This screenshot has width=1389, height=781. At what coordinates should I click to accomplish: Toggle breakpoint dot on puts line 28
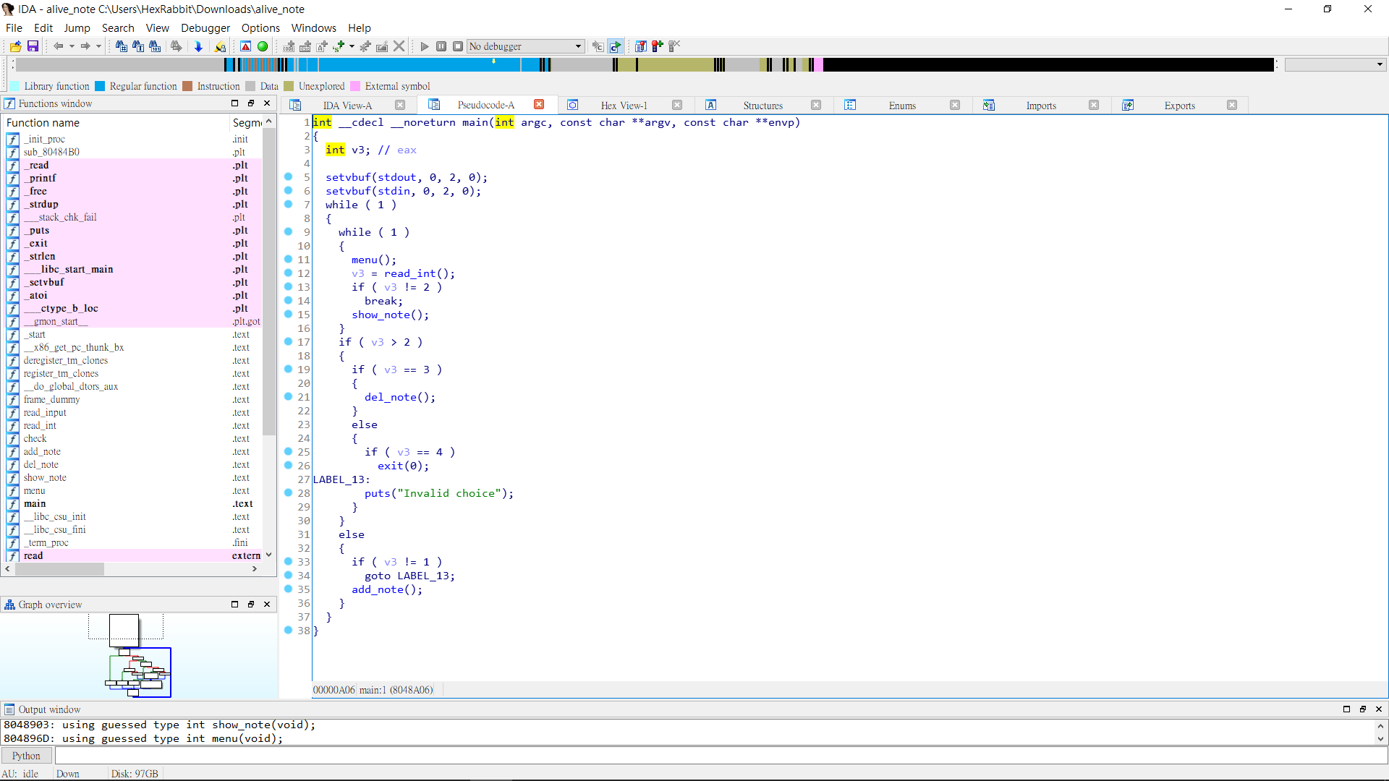(x=288, y=492)
